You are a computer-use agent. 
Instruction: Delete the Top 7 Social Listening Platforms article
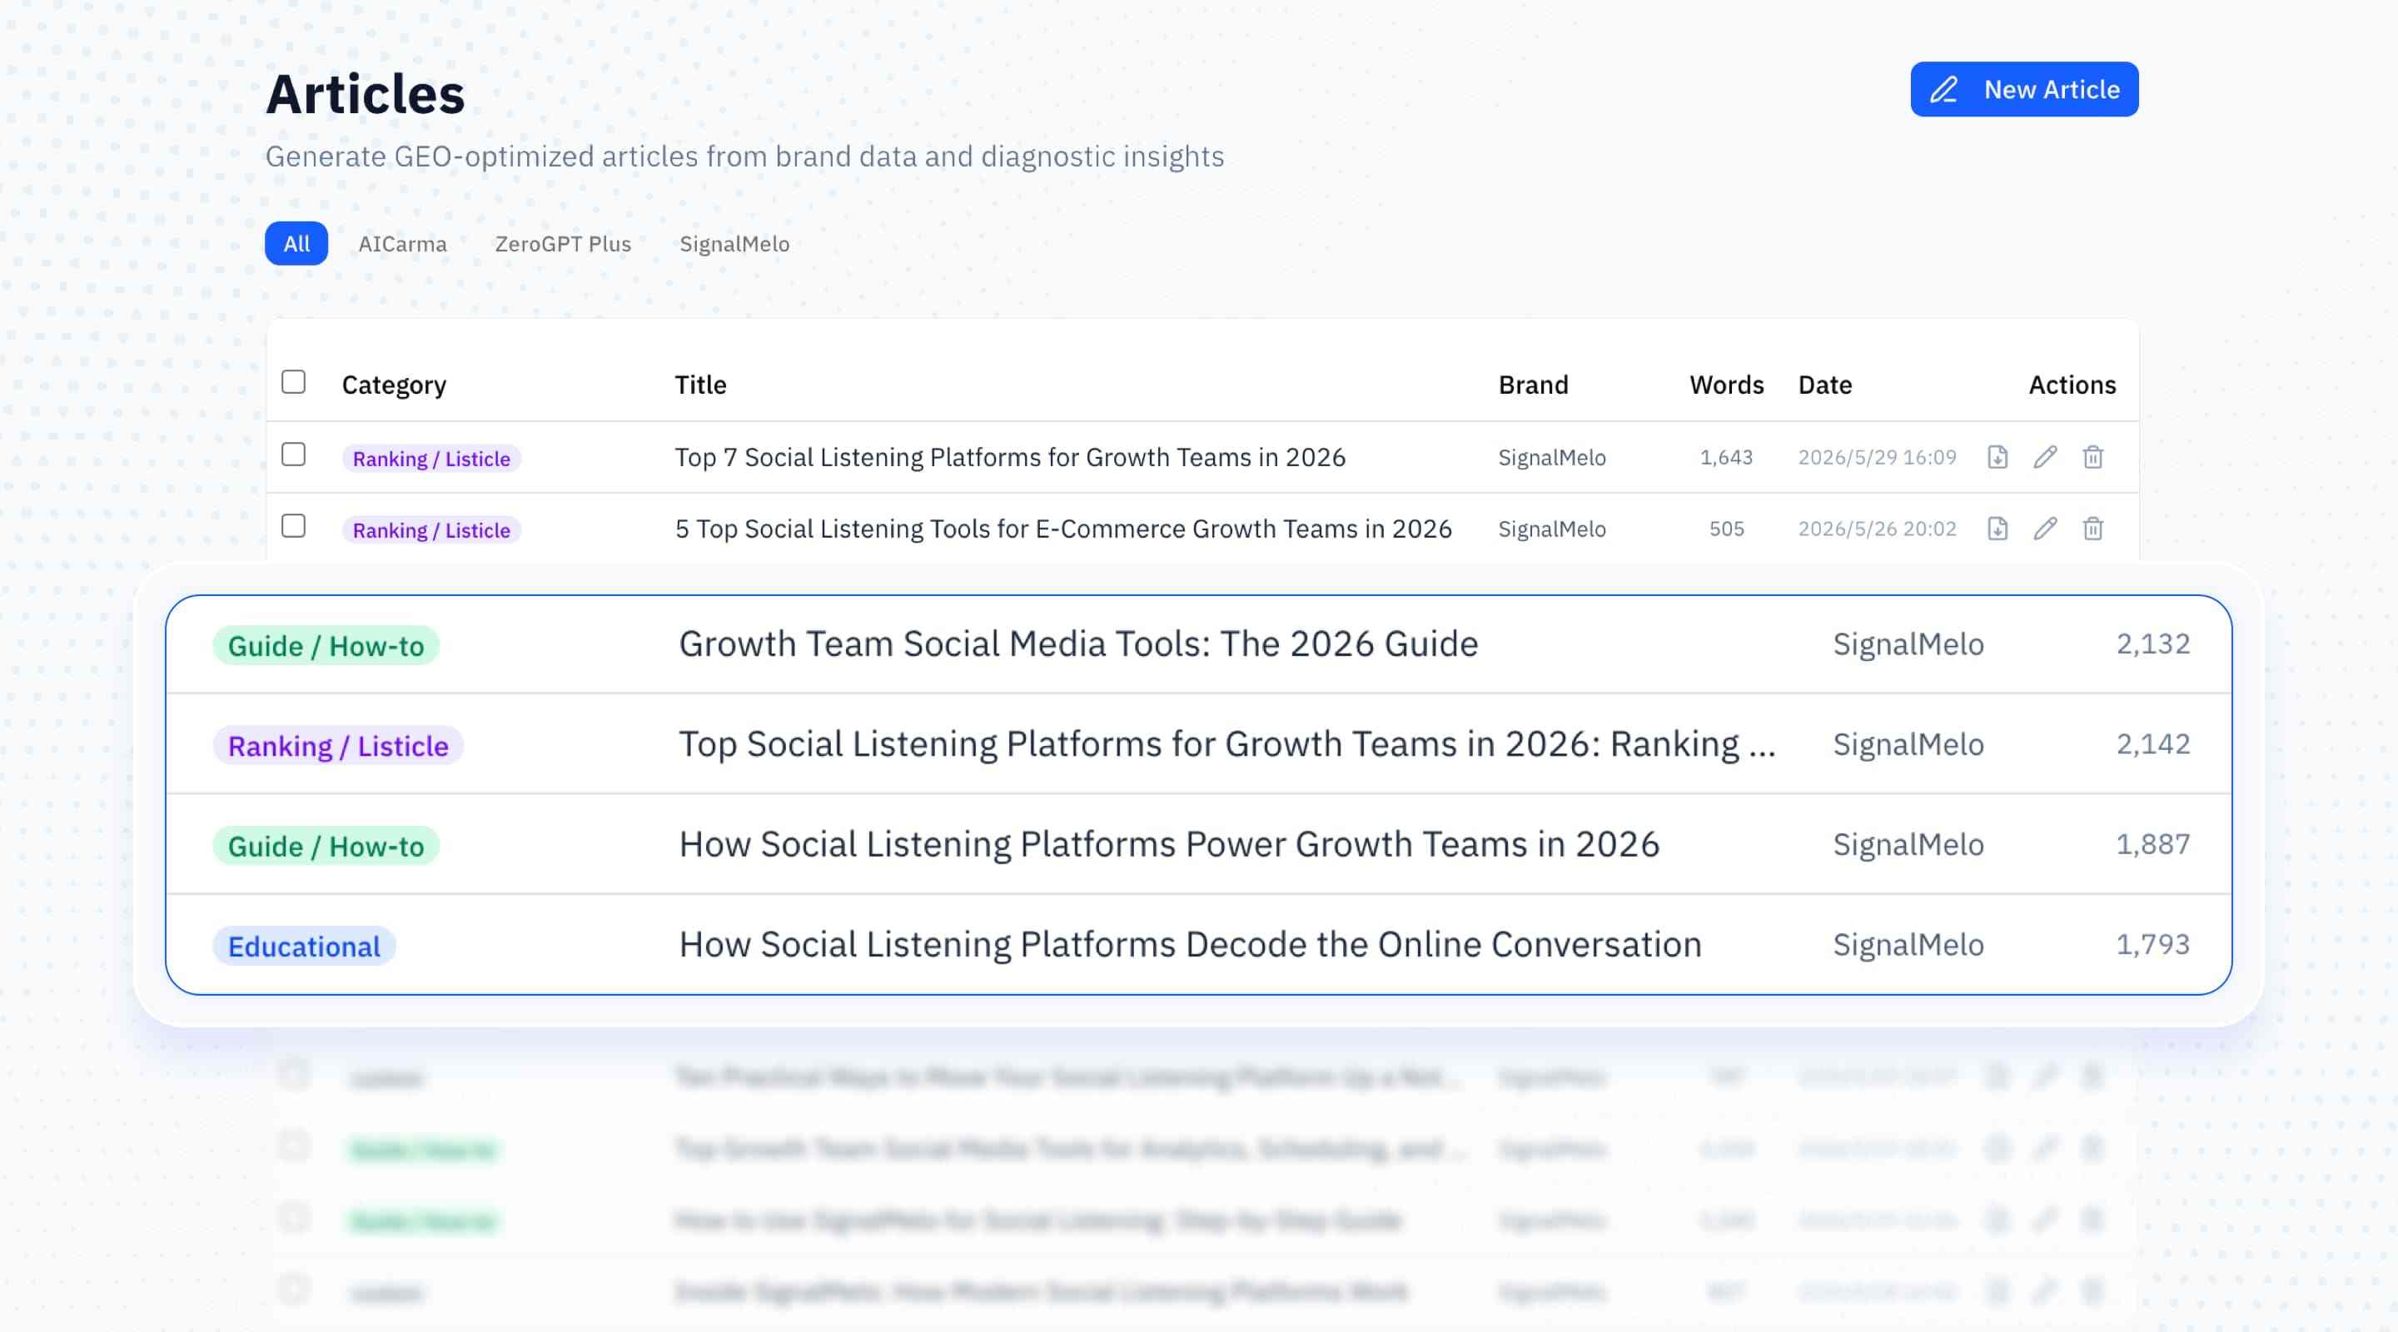pyautogui.click(x=2092, y=457)
